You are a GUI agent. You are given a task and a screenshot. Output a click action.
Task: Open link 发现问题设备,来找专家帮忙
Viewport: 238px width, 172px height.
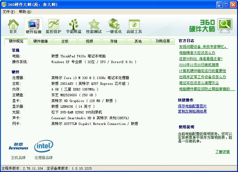203,47
